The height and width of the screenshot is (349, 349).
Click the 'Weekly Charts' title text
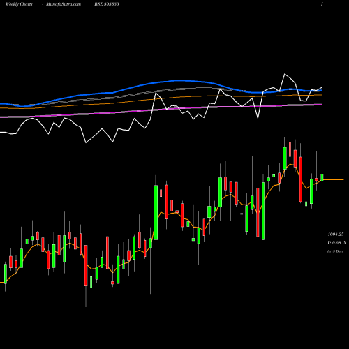[x=19, y=4]
